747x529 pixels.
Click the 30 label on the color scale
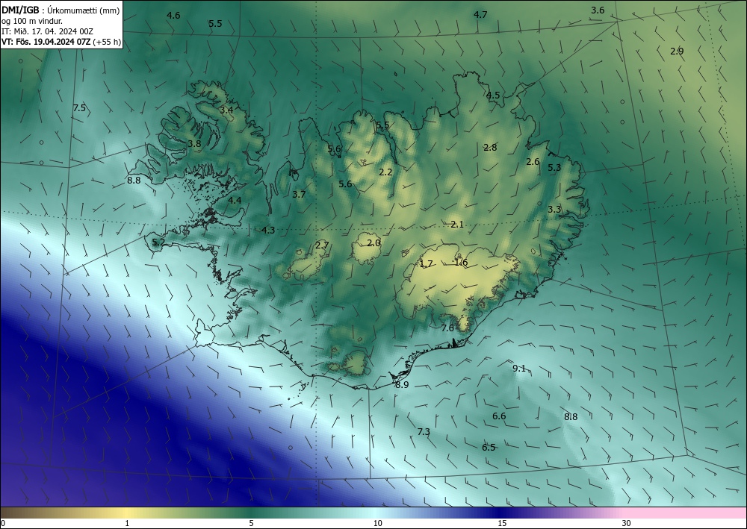click(626, 523)
